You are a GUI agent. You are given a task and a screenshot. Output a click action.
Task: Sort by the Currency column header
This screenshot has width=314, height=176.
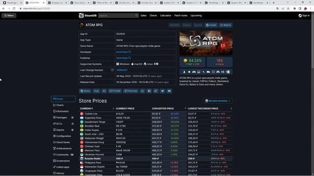coord(97,109)
